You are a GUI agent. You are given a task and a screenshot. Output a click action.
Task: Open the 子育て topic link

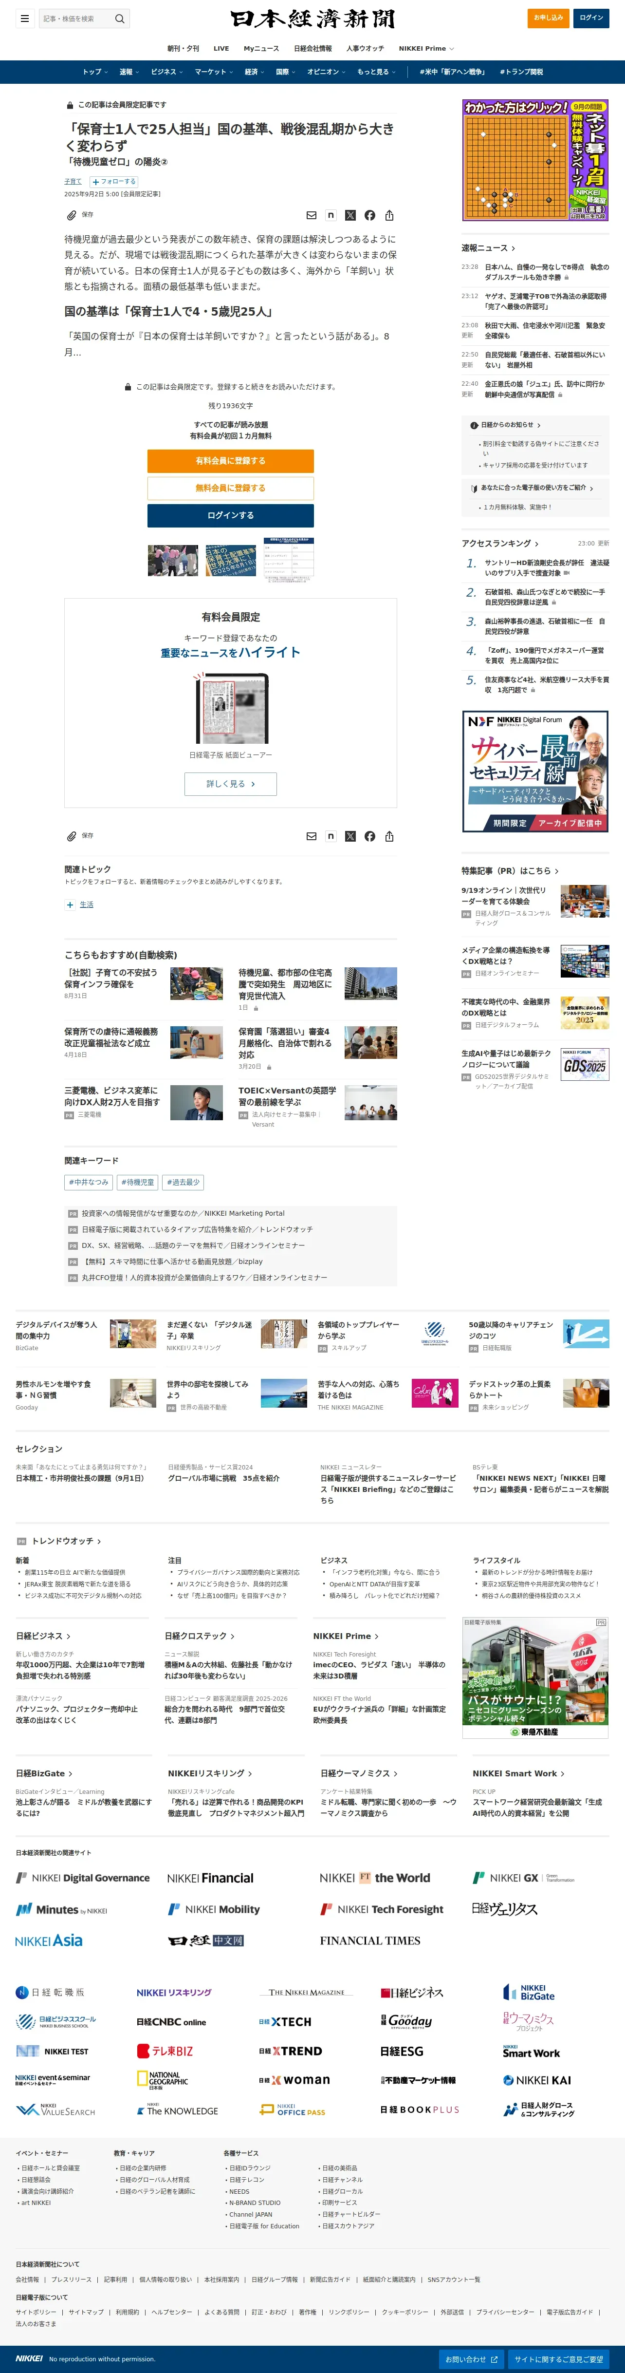[73, 182]
